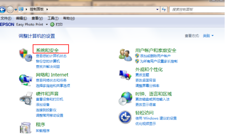Image resolution: width=225 pixels, height=138 pixels.
Task: Click the Network and Internet globe icon
Action: 26,80
